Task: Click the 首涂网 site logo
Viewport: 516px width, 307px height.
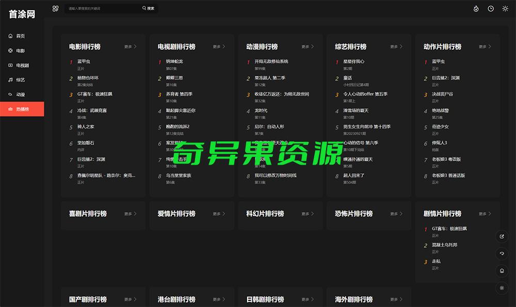Action: pyautogui.click(x=22, y=14)
